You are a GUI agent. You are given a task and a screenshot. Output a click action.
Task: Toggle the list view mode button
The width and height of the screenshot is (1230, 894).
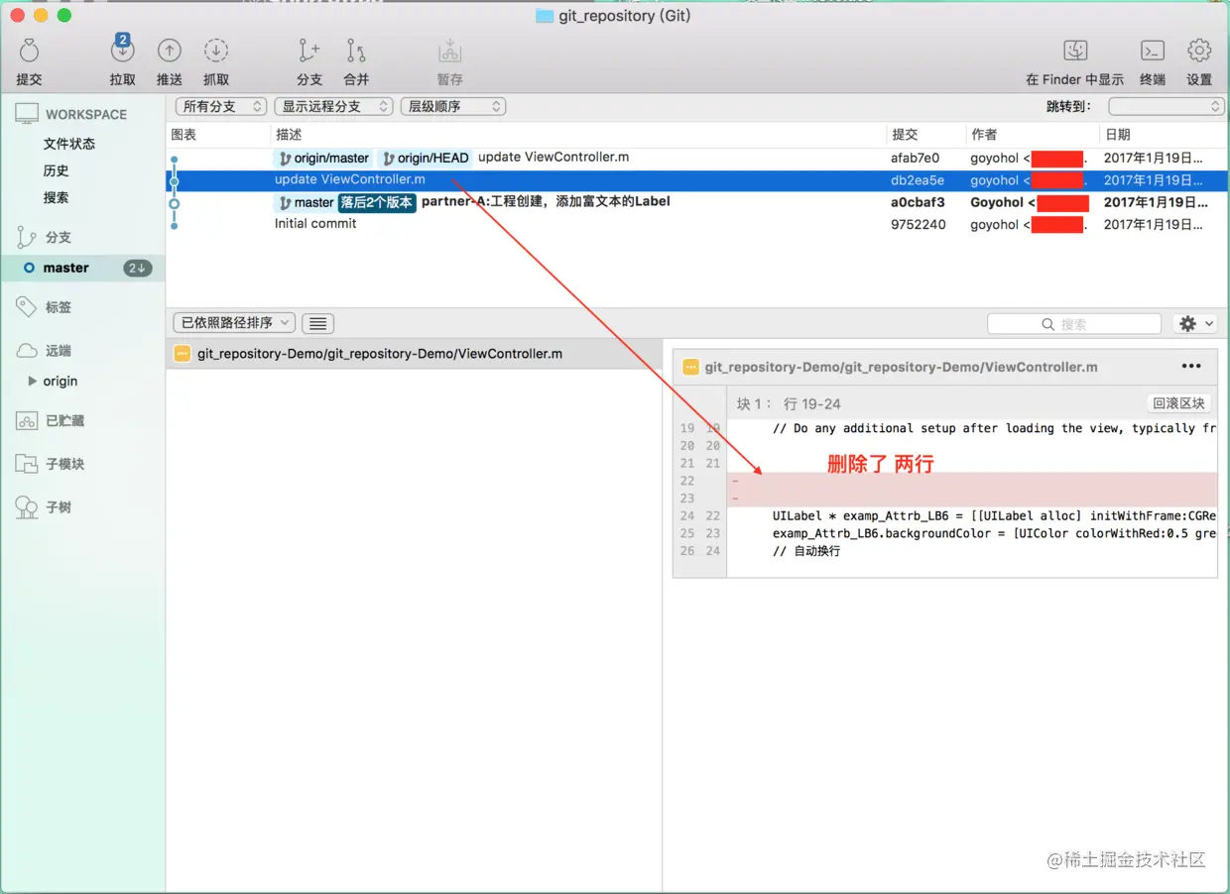(317, 323)
